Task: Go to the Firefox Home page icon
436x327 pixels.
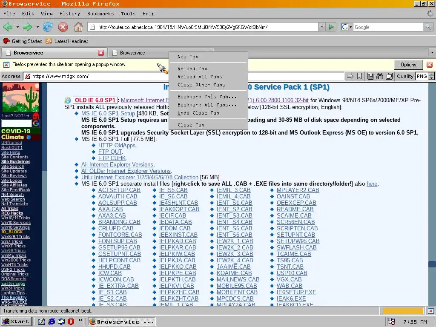Action: click(x=78, y=27)
